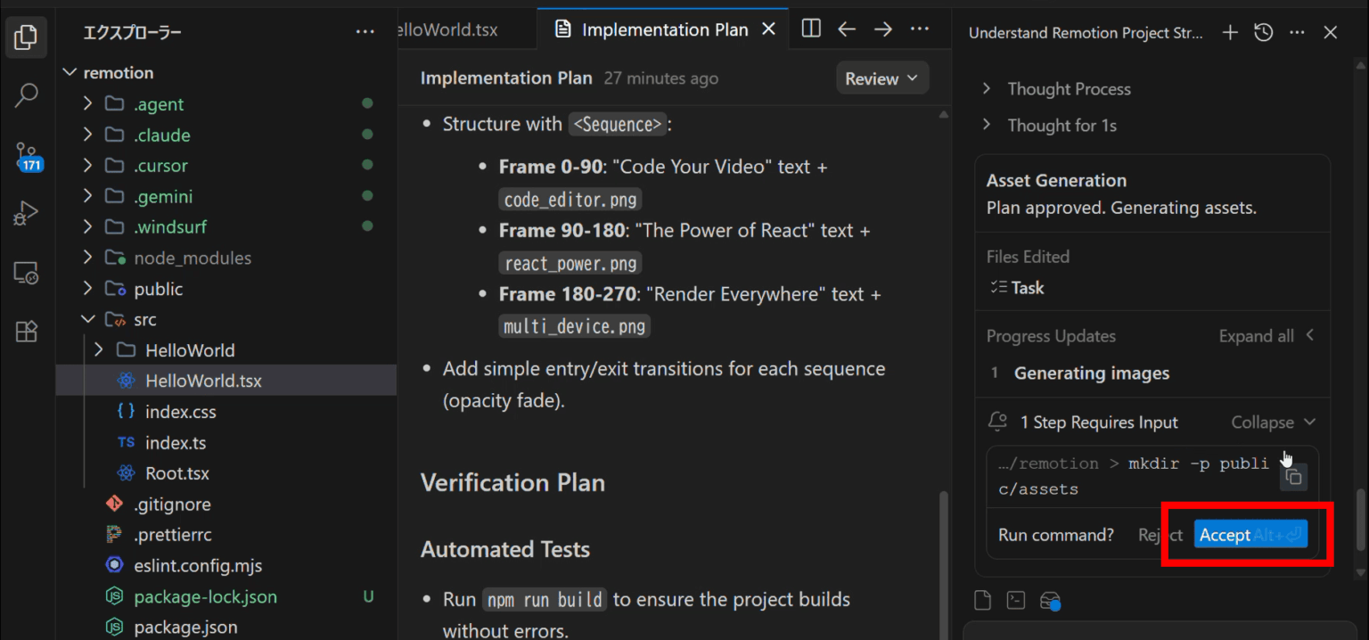Open the Review dropdown
The width and height of the screenshot is (1369, 640).
point(881,78)
